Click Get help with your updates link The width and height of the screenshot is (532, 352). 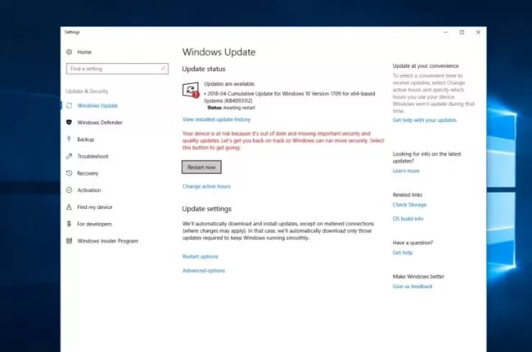tap(425, 120)
